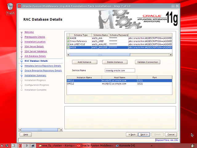Select Oracle Fusion Middleware taskbar entry
This screenshot has width=197, height=148.
(95, 145)
